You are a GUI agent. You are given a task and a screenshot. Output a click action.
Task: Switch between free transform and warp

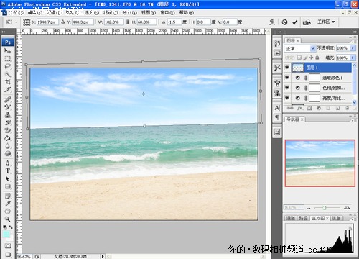pos(272,22)
